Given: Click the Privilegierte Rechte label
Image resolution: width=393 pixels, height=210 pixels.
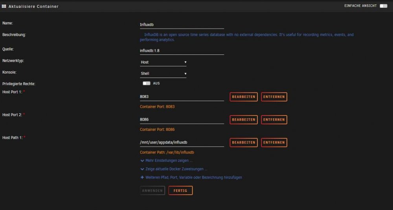Looking at the screenshot, I should click(x=19, y=84).
